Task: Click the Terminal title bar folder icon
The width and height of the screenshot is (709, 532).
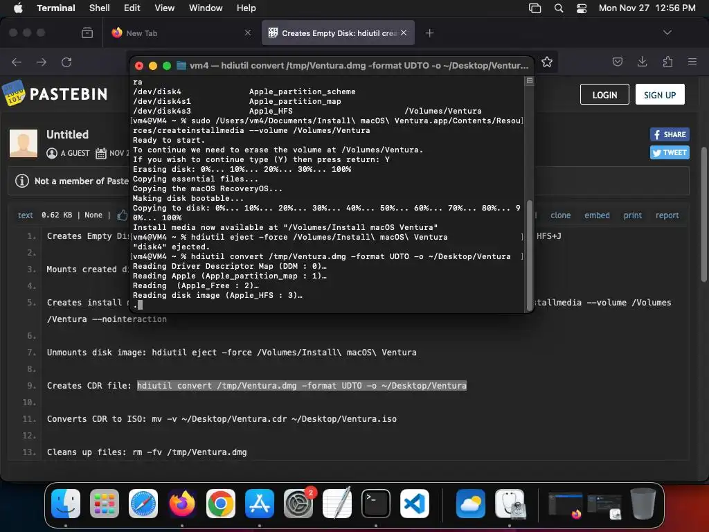Action: tap(181, 66)
